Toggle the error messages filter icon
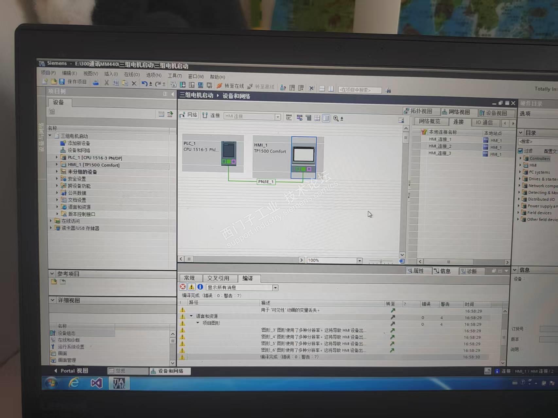558x418 pixels. [x=183, y=287]
